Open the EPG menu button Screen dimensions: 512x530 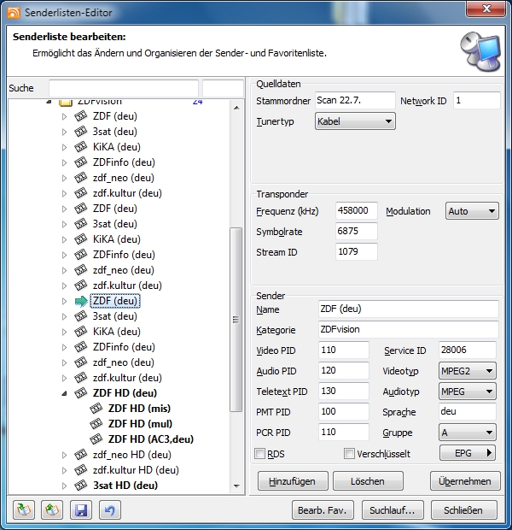468,453
